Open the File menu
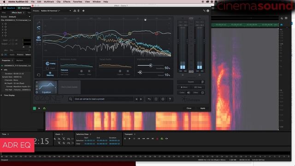This screenshot has height=166, width=295. click(33, 2)
